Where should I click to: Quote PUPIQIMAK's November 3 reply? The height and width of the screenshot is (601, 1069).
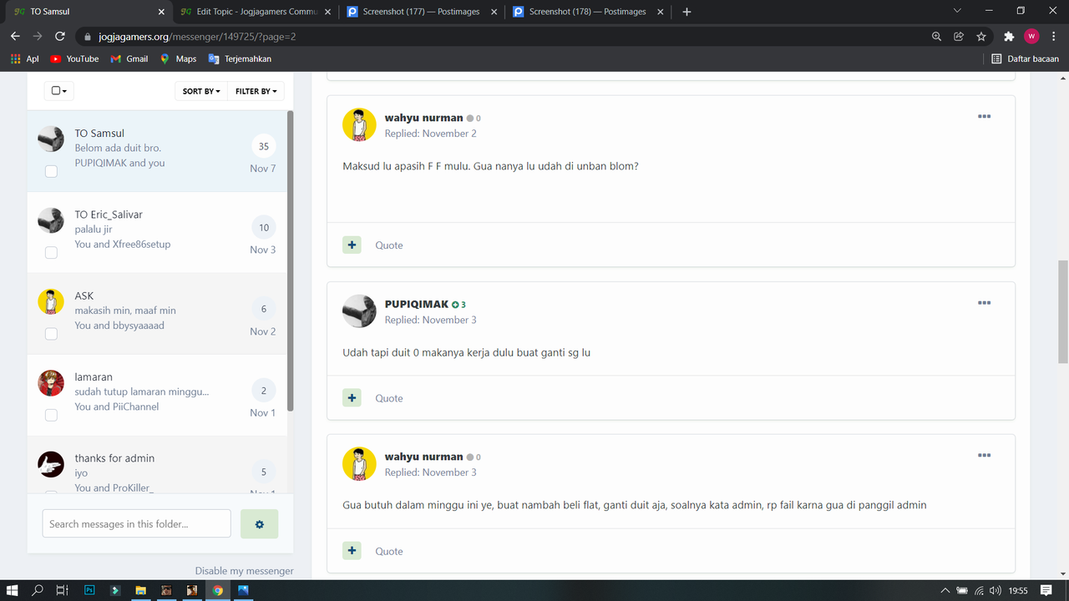389,398
